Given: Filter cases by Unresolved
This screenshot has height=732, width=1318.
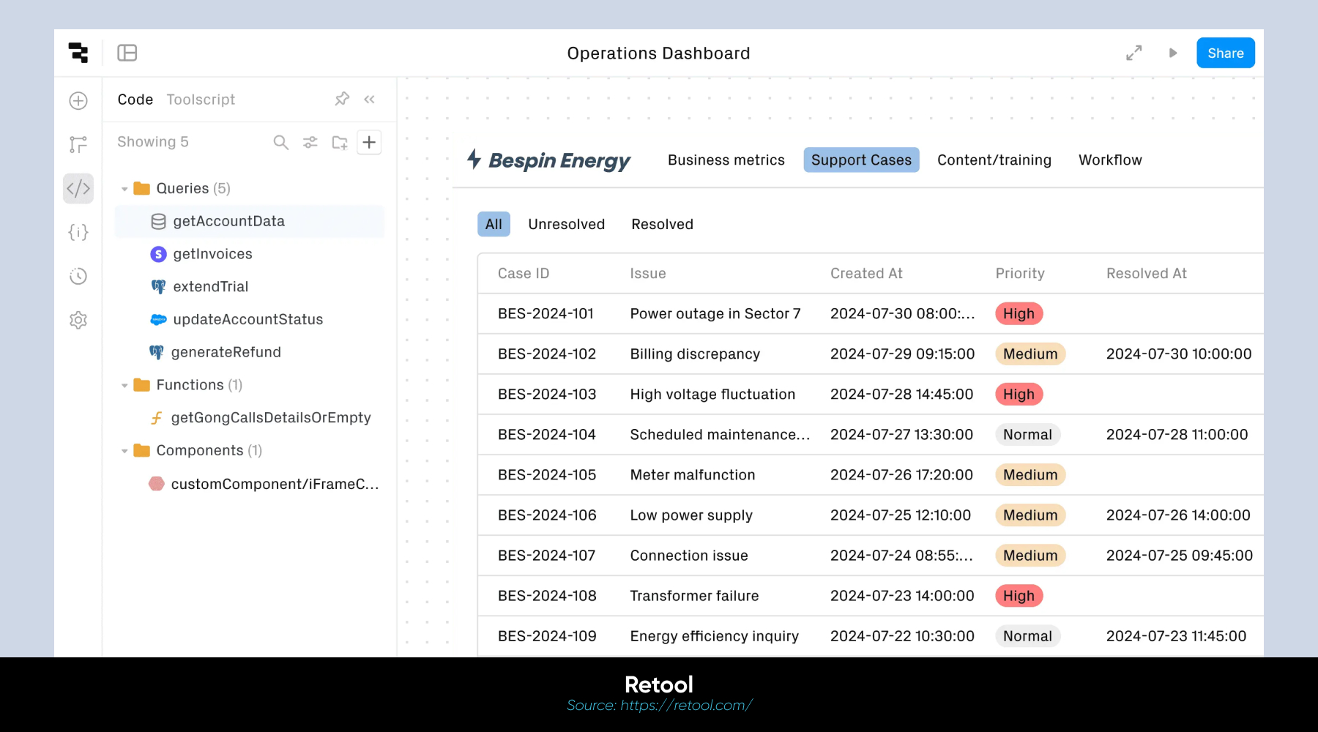Looking at the screenshot, I should (x=566, y=224).
